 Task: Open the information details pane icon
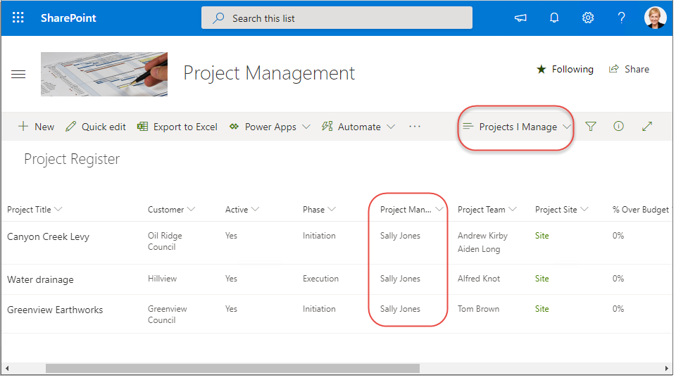click(x=618, y=127)
